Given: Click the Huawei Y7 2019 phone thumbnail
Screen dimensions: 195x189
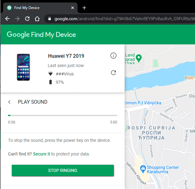Looking at the screenshot, I should 23,67.
